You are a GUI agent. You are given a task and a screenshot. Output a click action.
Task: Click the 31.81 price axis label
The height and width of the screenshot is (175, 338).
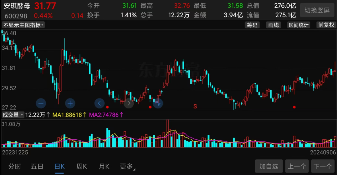[9, 68]
